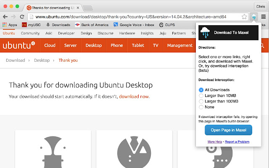Click the Download breadcrumb
Image resolution: width=269 pixels, height=168 pixels.
point(16,60)
